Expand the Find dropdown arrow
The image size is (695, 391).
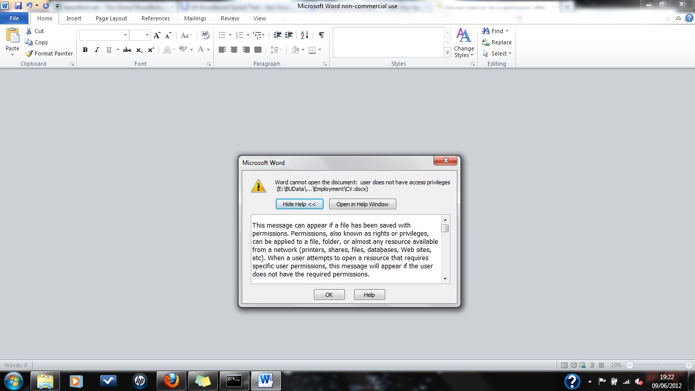coord(507,31)
